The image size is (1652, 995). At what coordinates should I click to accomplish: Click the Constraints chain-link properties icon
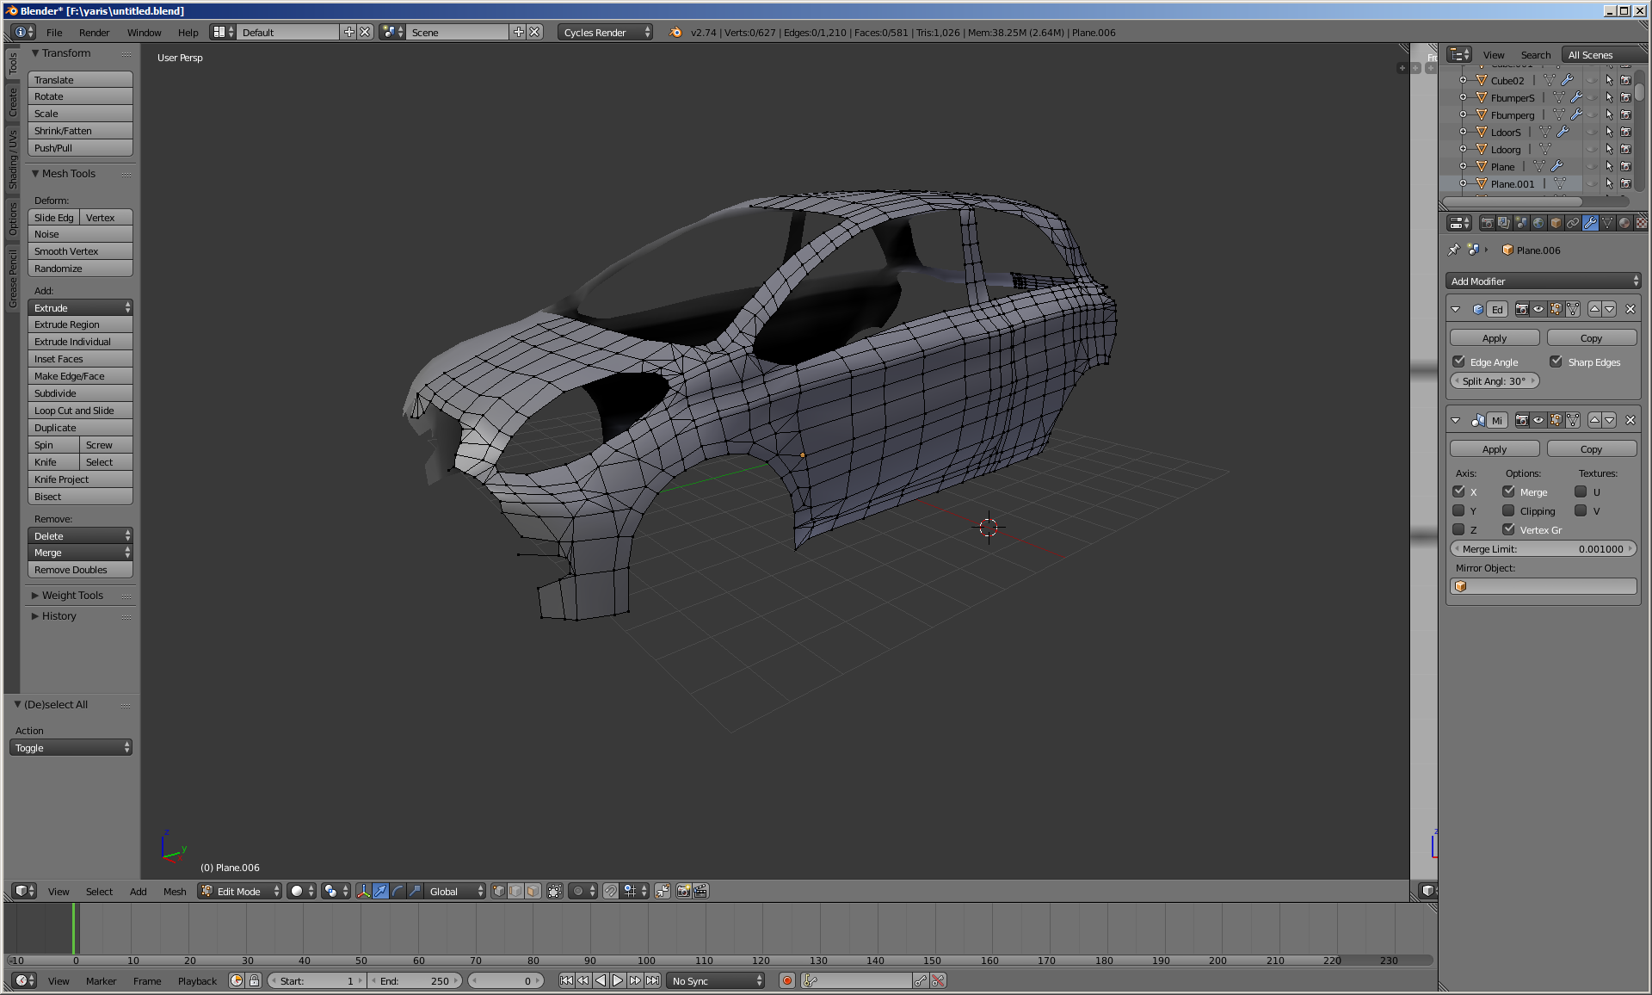point(1573,223)
